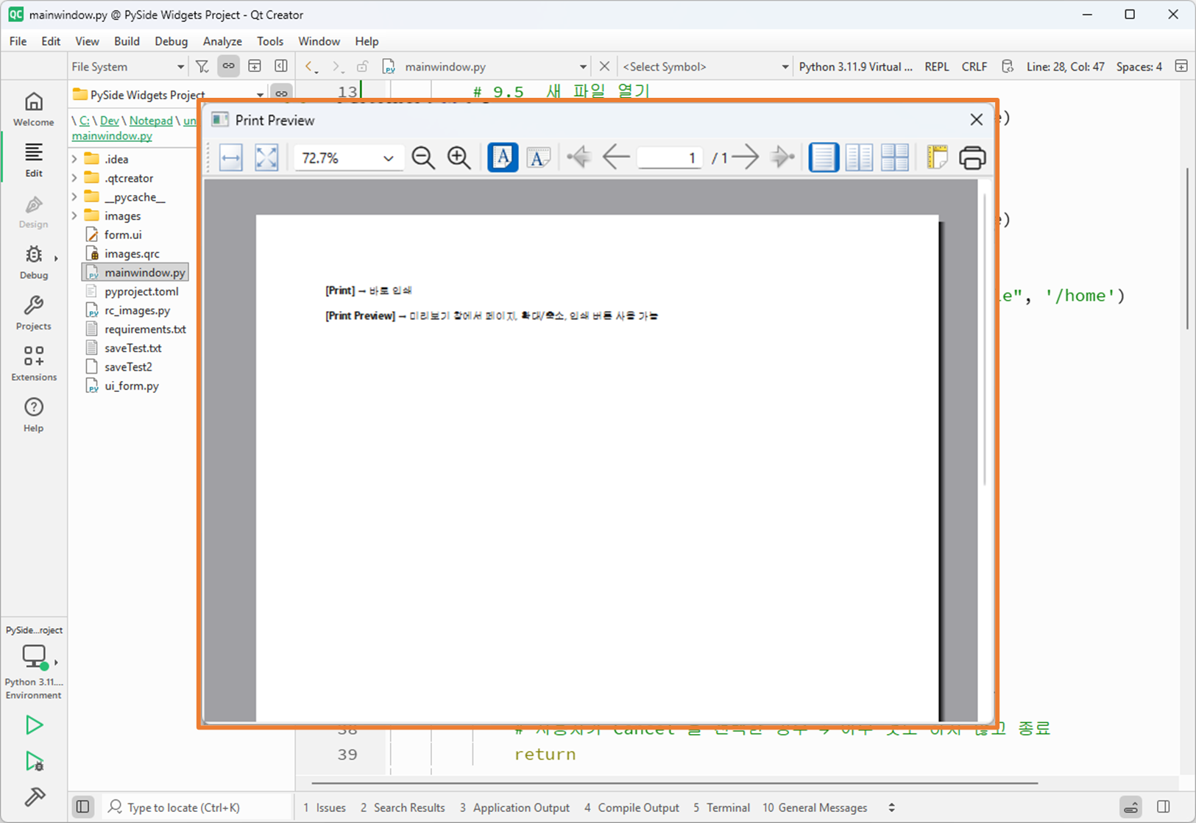
Task: Open Extensions mode
Action: pos(34,364)
